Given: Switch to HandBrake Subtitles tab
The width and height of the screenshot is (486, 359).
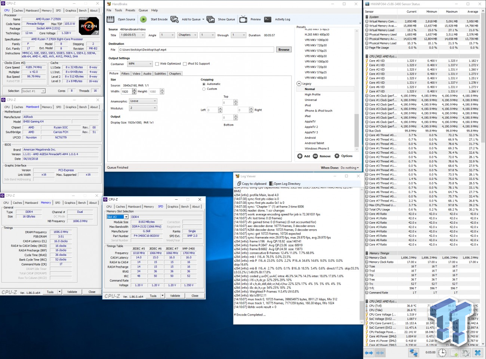Looking at the screenshot, I should [x=160, y=74].
